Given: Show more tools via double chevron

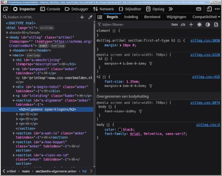Looking at the screenshot, I should tap(170, 9).
